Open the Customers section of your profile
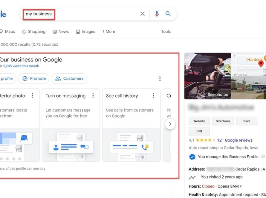This screenshot has width=266, height=198. [x=69, y=78]
